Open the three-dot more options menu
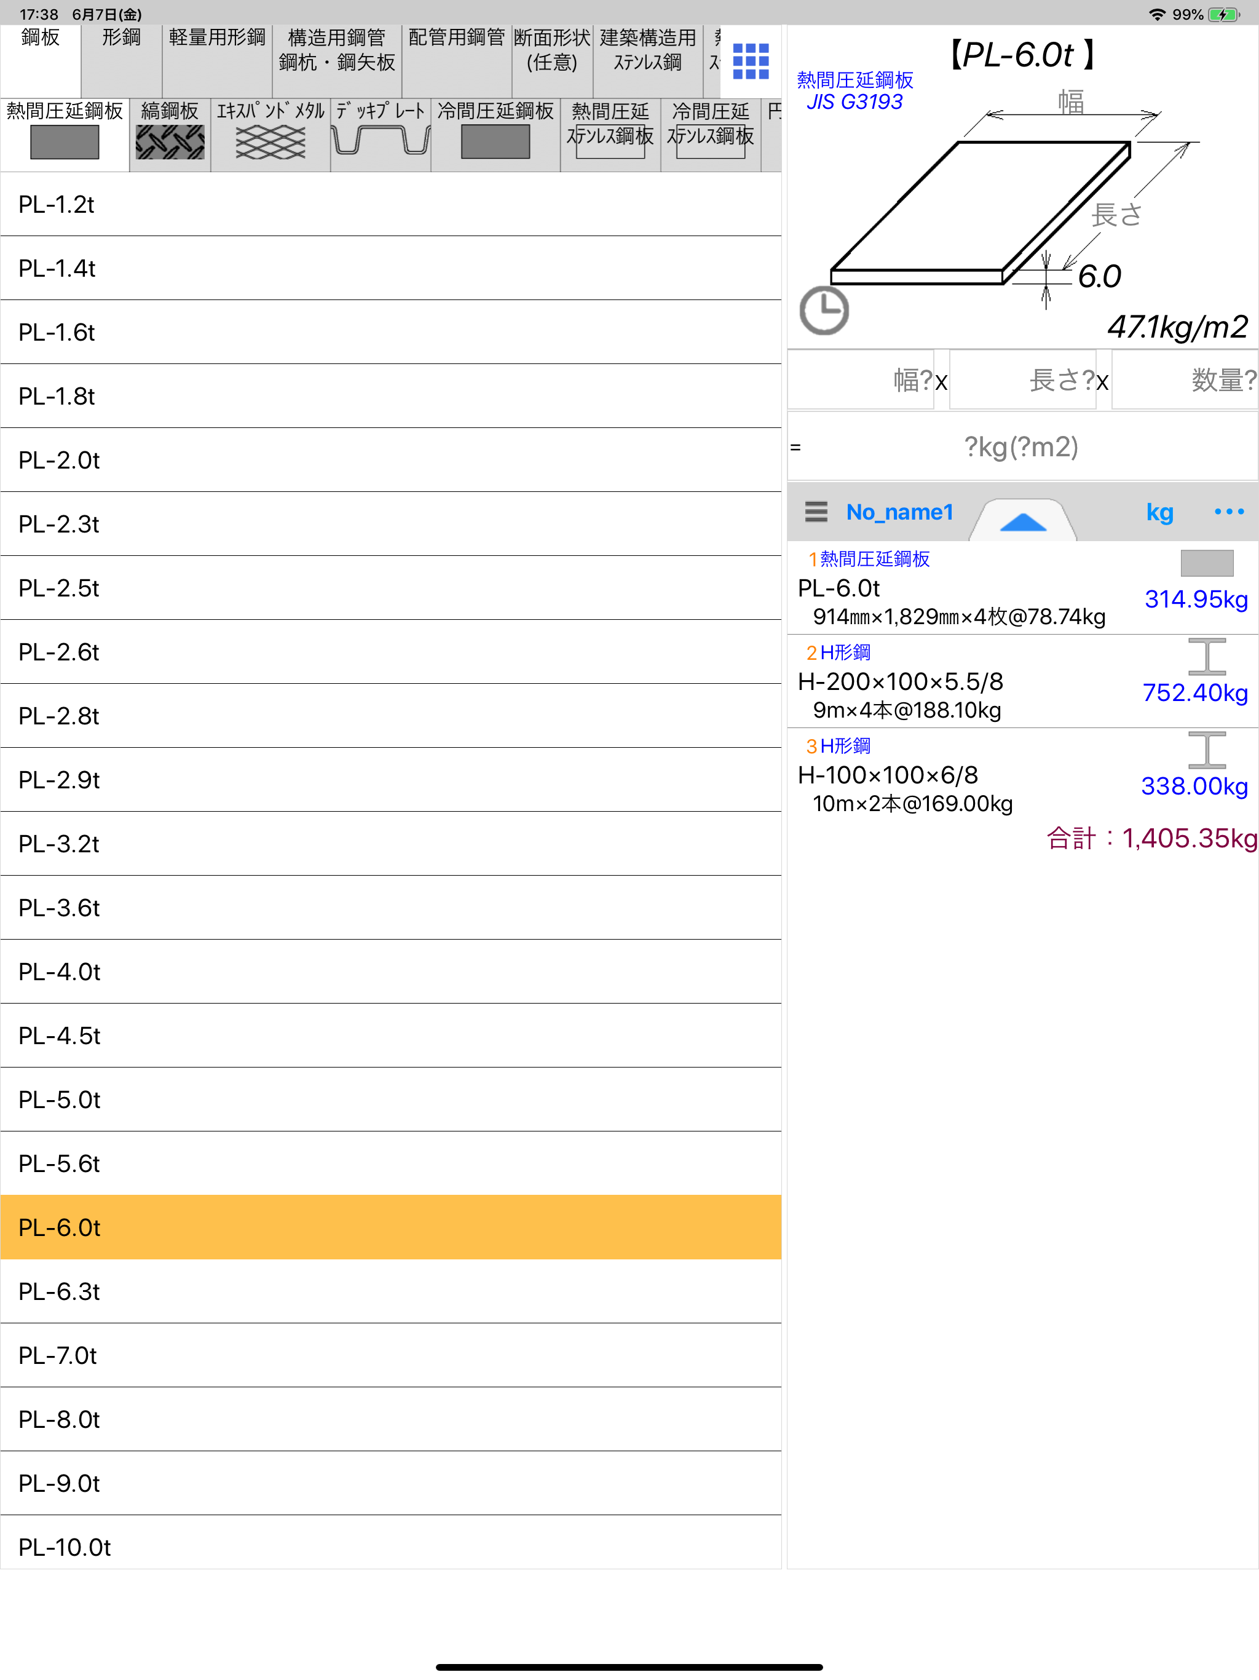Image resolution: width=1259 pixels, height=1680 pixels. tap(1229, 511)
